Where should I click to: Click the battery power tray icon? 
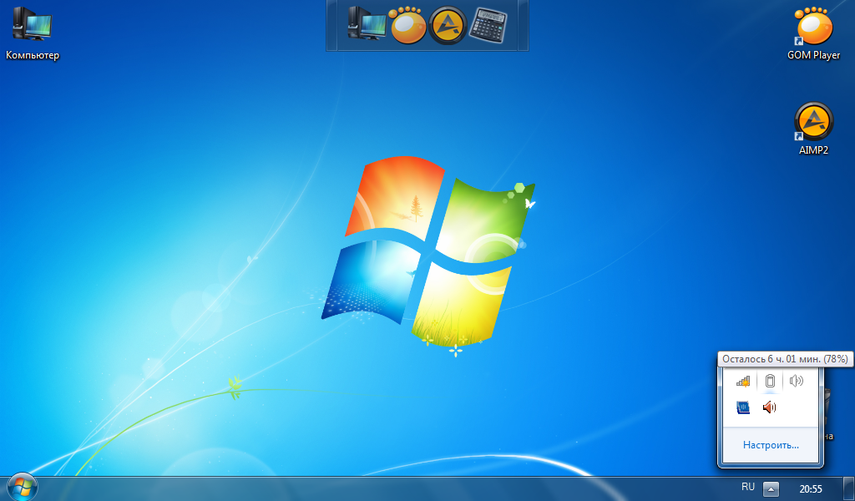770,381
